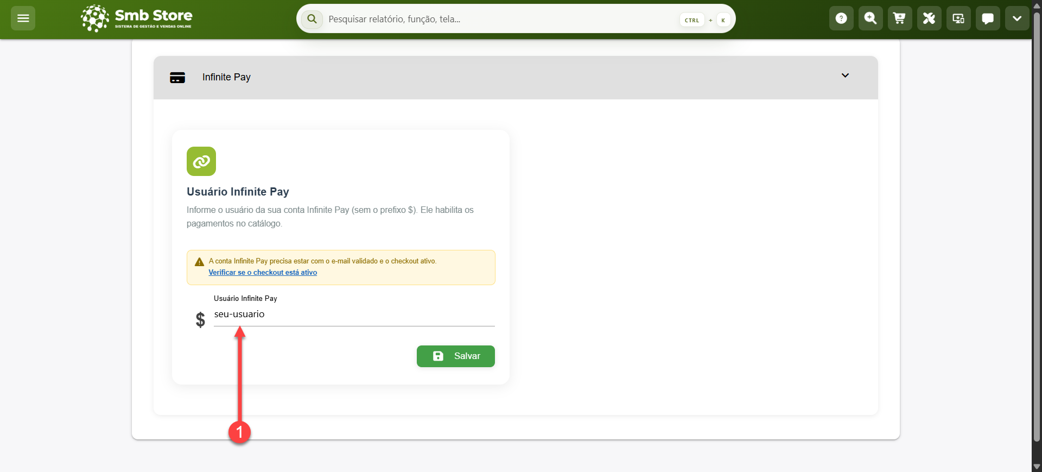Open the tools wrench icon
This screenshot has height=472, width=1042.
pos(929,18)
